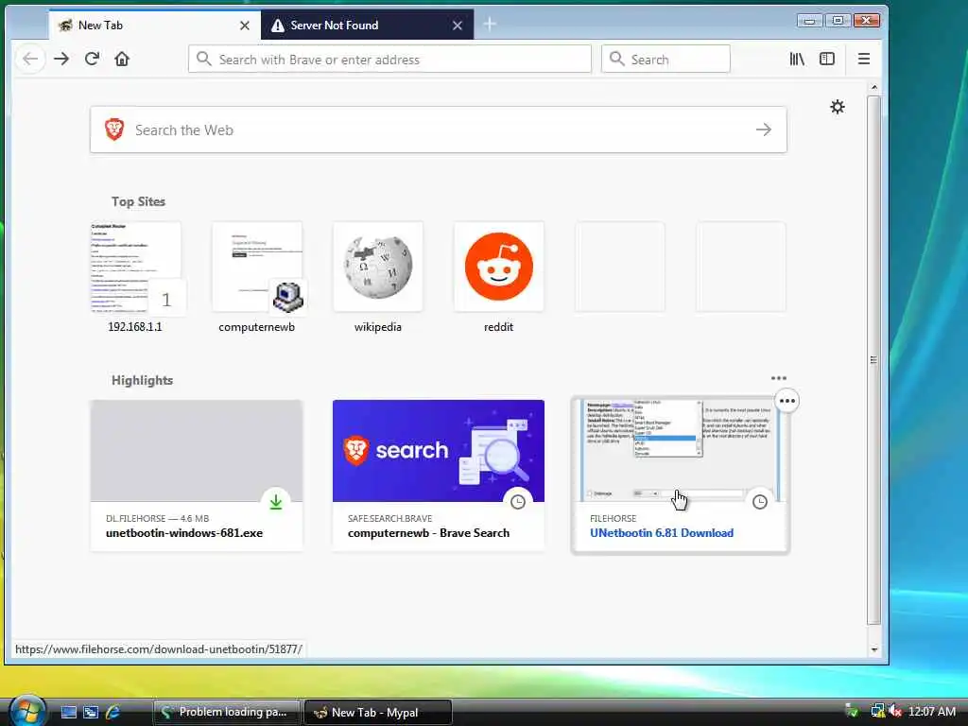The image size is (968, 726).
Task: Open new tab page settings gear
Action: click(x=838, y=107)
